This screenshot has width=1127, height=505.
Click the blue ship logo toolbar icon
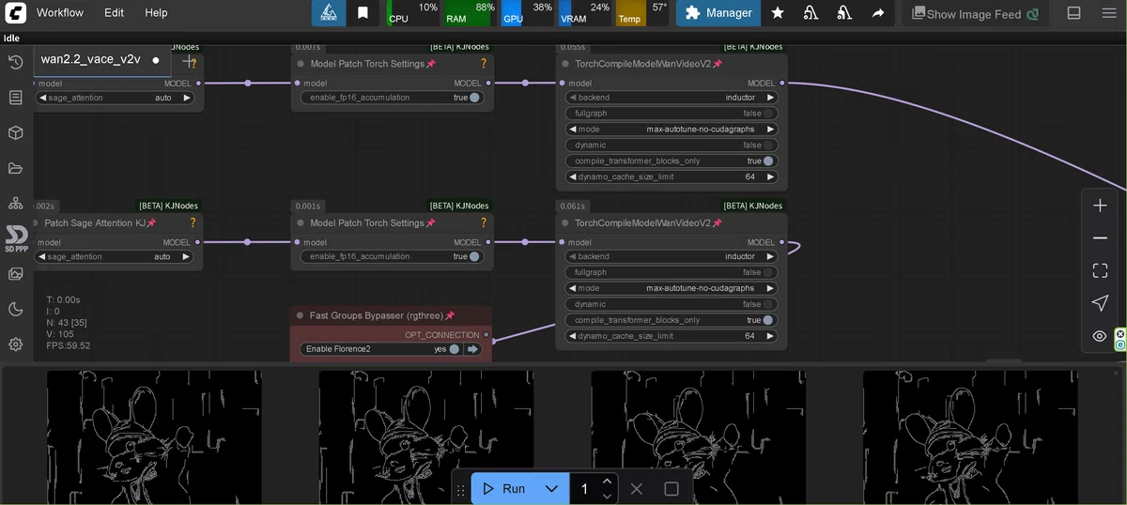(329, 13)
